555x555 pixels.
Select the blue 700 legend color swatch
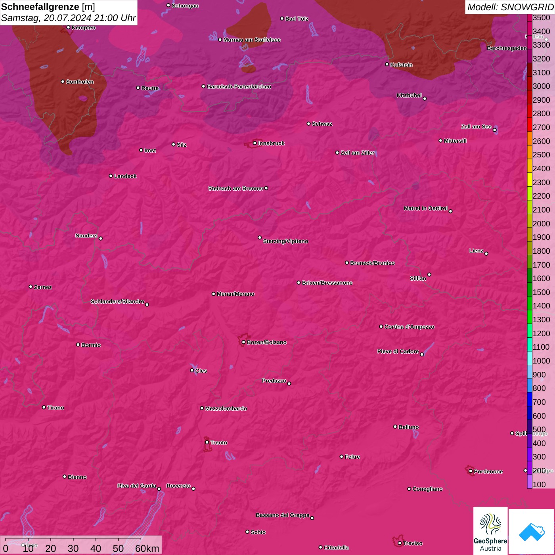pos(530,399)
